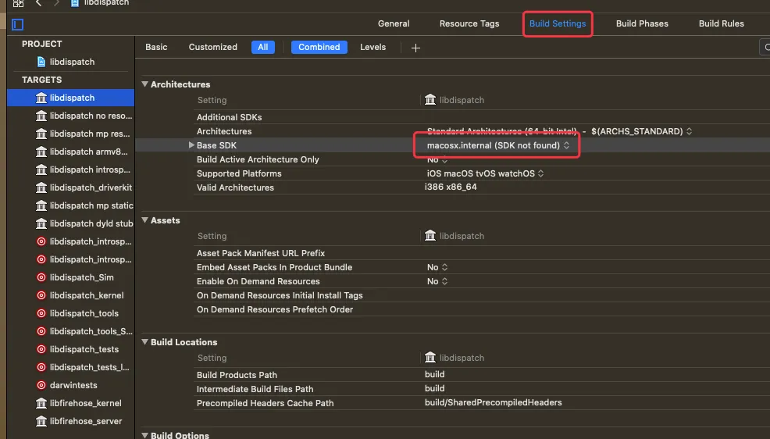Go forward with the right chevron
This screenshot has height=439, width=770.
pyautogui.click(x=56, y=3)
